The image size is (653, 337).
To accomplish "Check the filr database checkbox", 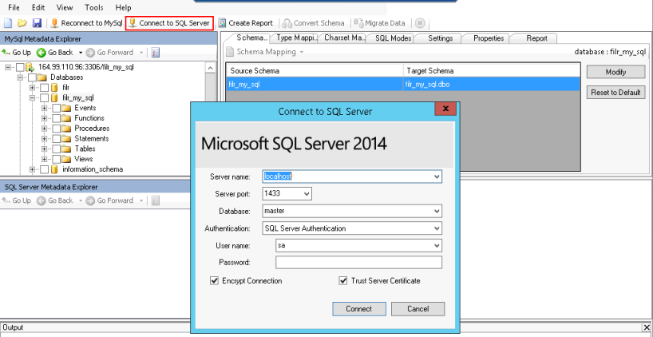I will 44,88.
